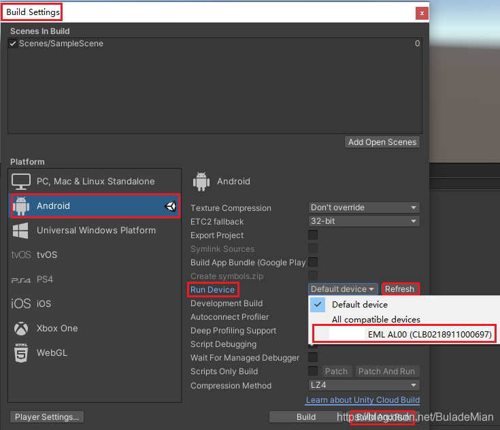
Task: Click the Build And Run button
Action: pyautogui.click(x=382, y=417)
